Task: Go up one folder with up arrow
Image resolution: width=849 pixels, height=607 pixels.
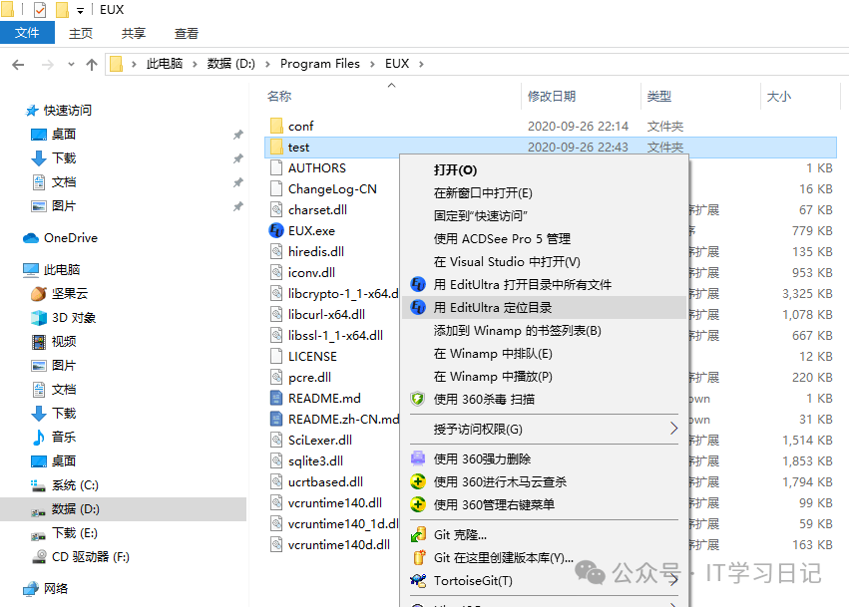Action: coord(92,64)
